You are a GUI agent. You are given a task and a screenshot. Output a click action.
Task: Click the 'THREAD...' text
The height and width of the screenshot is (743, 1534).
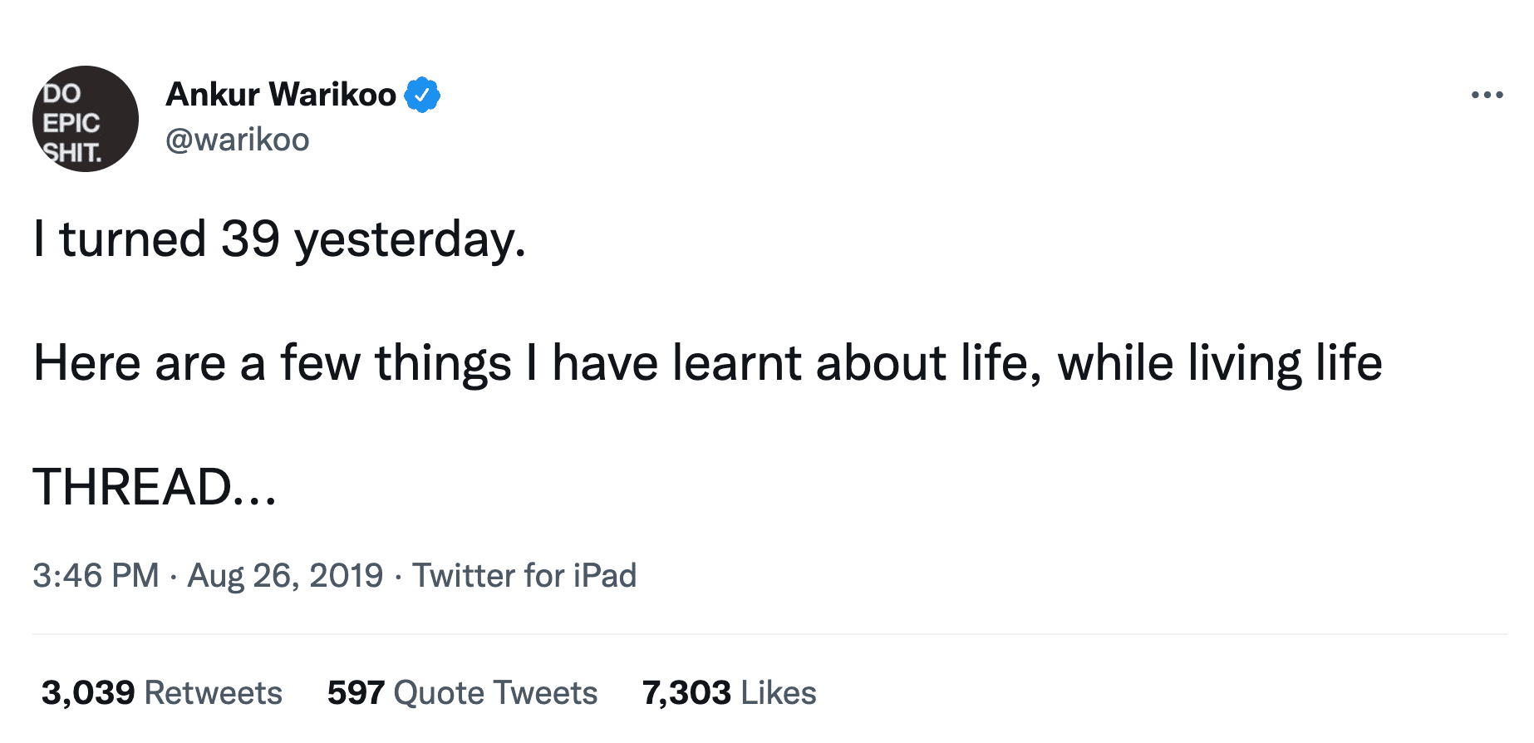click(x=155, y=487)
